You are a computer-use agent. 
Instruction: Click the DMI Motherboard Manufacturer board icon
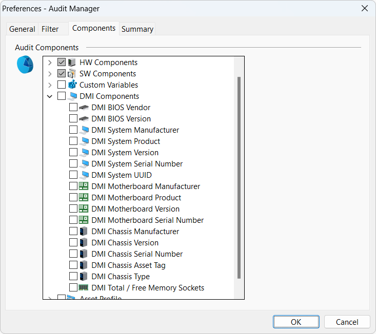click(84, 186)
